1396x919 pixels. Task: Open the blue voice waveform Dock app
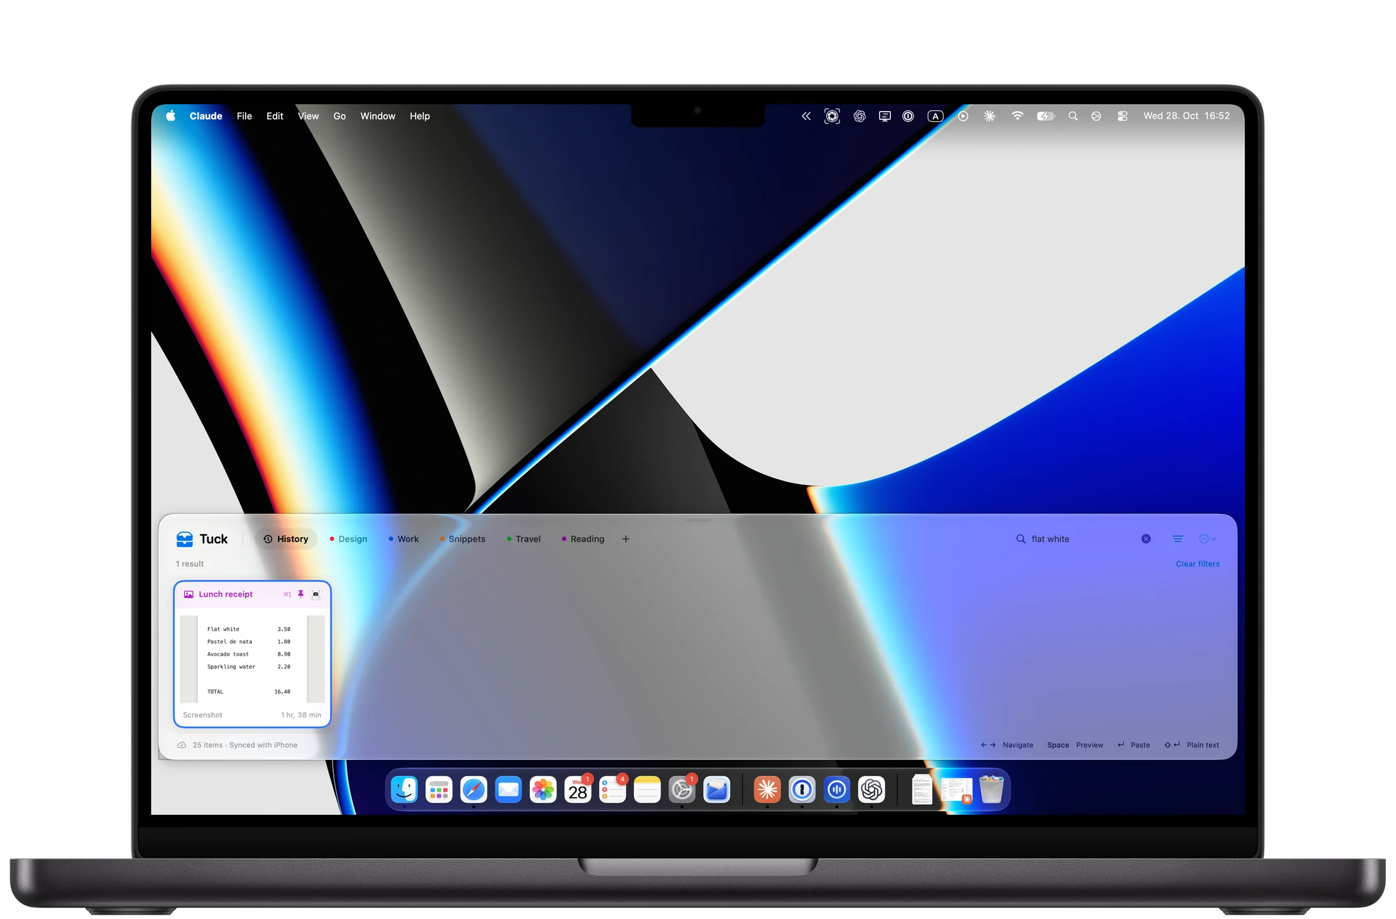tap(837, 790)
